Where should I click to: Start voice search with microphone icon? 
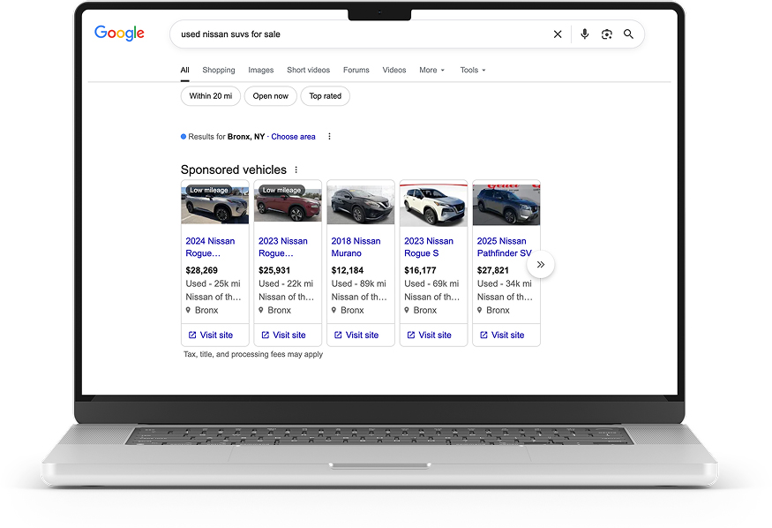coord(584,34)
